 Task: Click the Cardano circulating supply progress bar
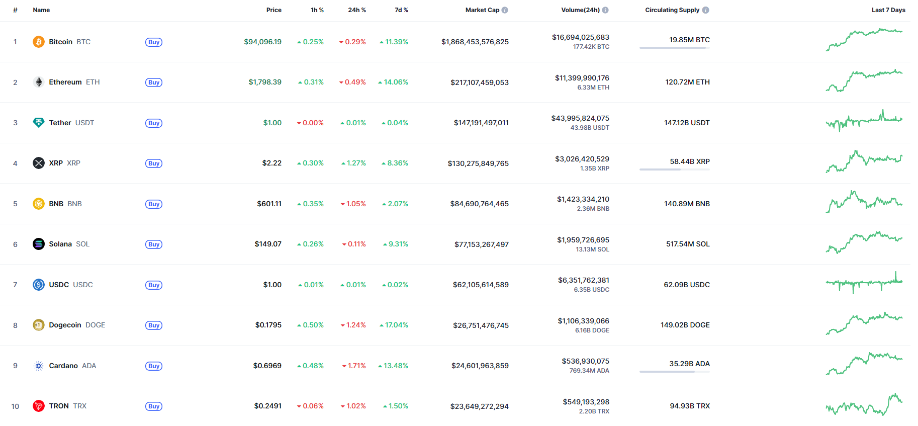point(675,372)
